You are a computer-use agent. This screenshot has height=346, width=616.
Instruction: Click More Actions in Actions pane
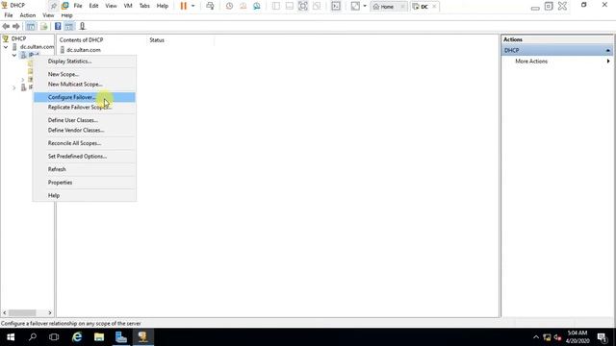pyautogui.click(x=531, y=62)
